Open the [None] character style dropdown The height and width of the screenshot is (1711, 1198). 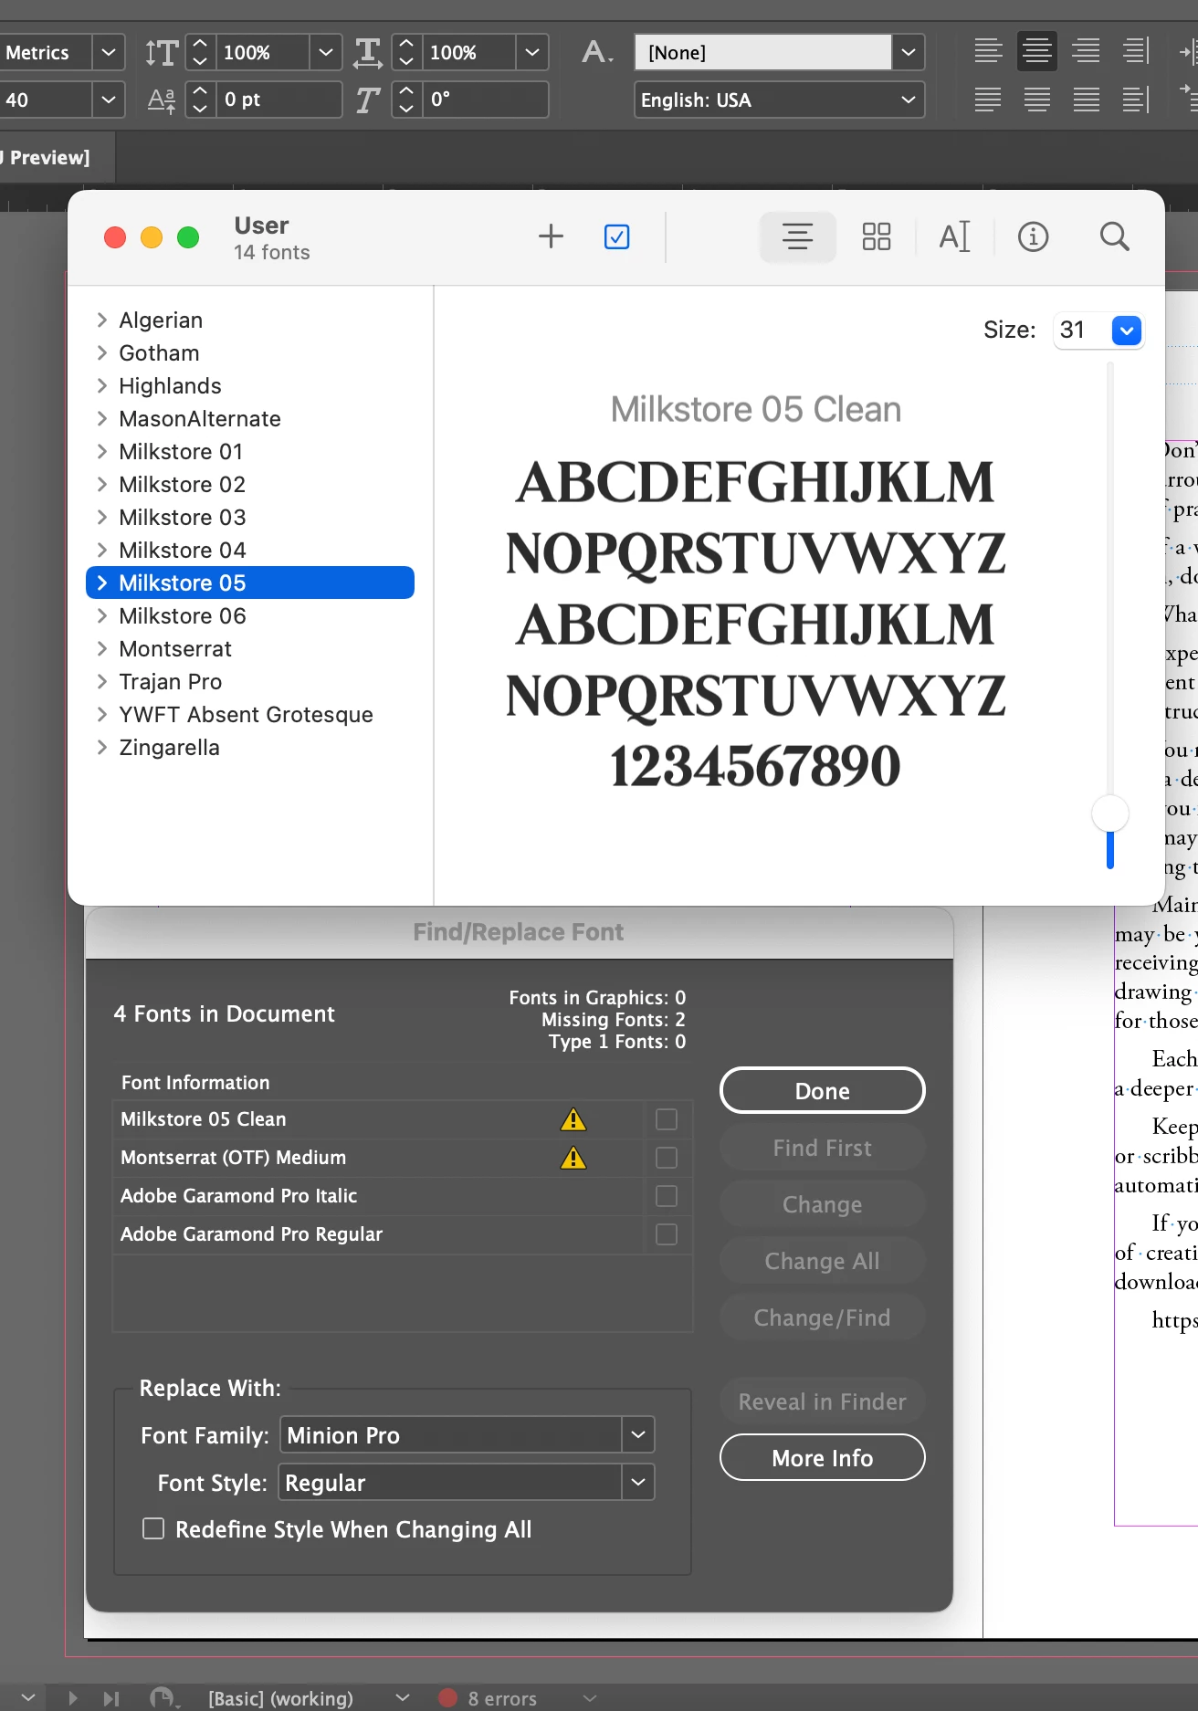(x=909, y=52)
